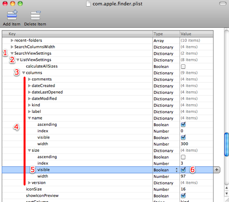Collapse the columns dictionary
Viewport: 229px width, 202px height.
coord(23,73)
